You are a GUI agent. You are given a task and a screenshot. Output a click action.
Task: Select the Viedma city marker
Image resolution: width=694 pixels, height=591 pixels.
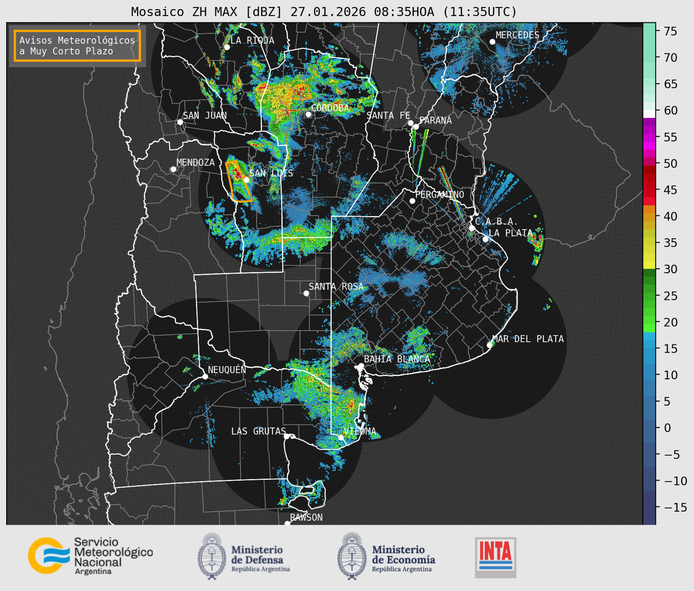coord(341,437)
